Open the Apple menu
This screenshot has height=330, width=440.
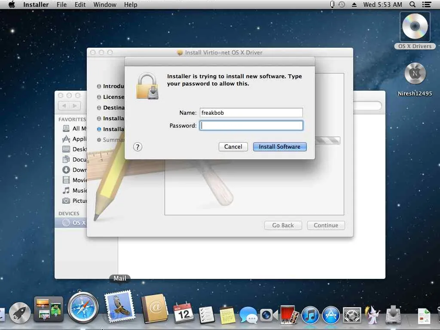12,4
